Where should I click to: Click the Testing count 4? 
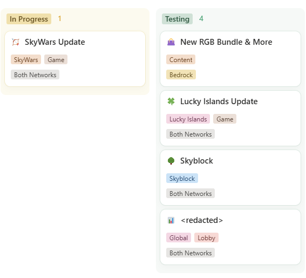tap(201, 19)
